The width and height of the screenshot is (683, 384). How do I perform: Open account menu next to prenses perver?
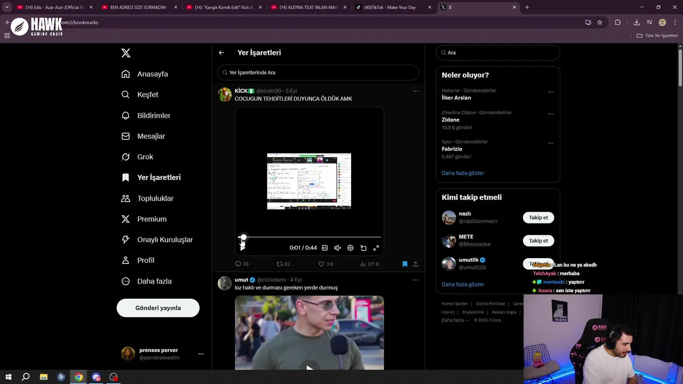click(201, 354)
